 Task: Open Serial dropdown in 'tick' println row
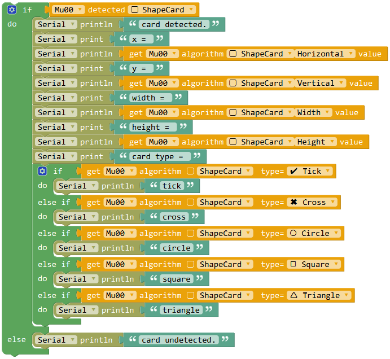(77, 186)
